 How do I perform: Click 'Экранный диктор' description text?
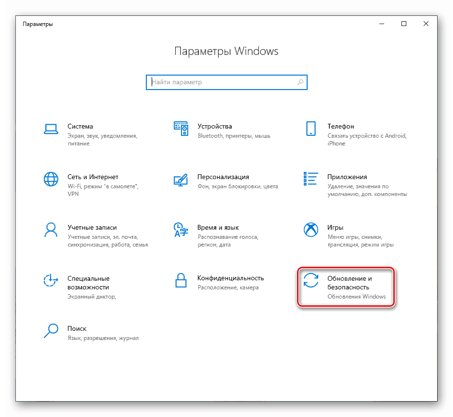[x=91, y=297]
